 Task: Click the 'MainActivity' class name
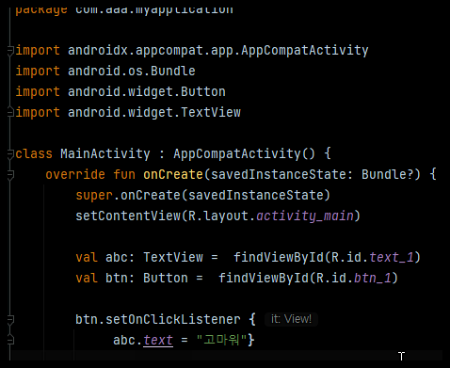tap(105, 153)
